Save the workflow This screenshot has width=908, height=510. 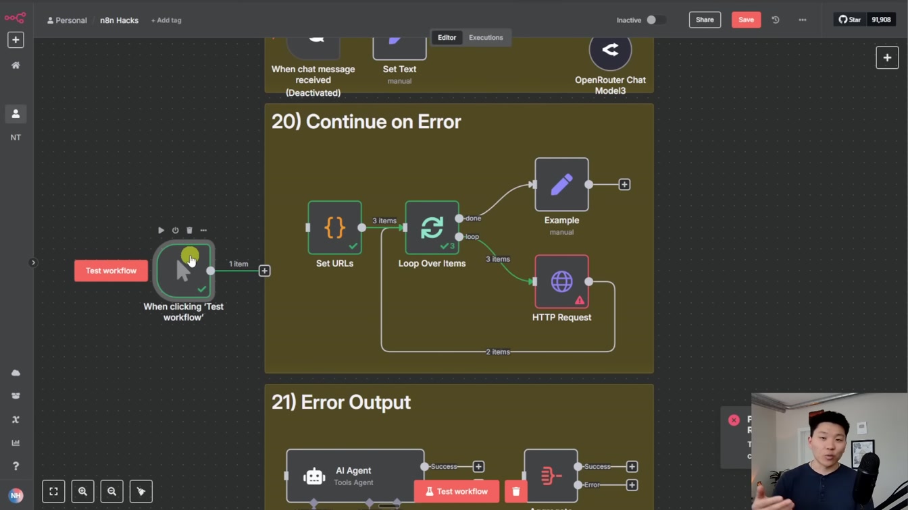(x=746, y=20)
